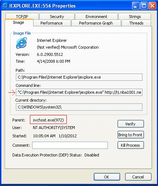Click the Verify button

(x=131, y=124)
